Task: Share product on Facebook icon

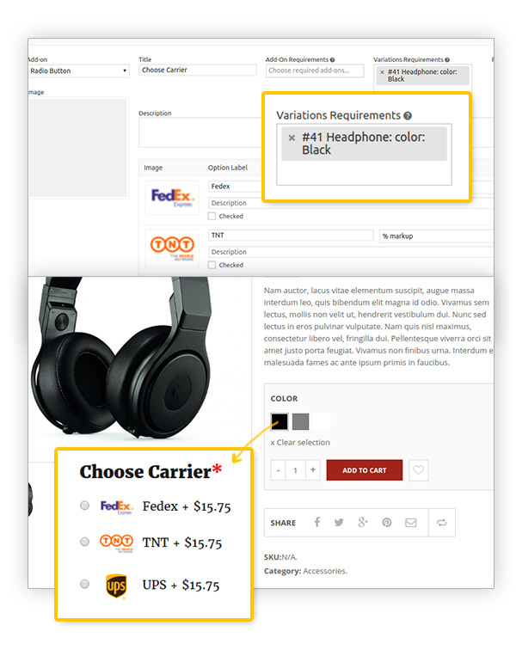Action: click(316, 522)
